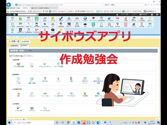
Task: Open the リンク dropdown in header
Action: click(x=134, y=15)
